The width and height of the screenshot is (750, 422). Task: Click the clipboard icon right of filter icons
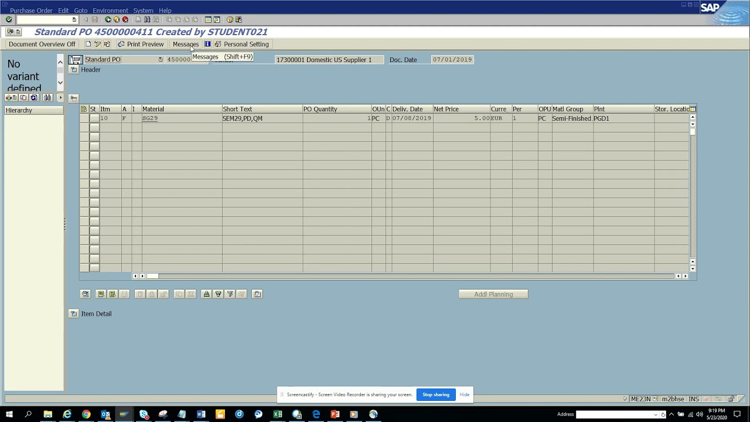tap(257, 294)
